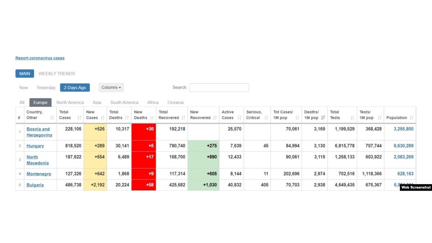Select the Asia continent tab
Image resolution: width=432 pixels, height=243 pixels.
click(97, 103)
